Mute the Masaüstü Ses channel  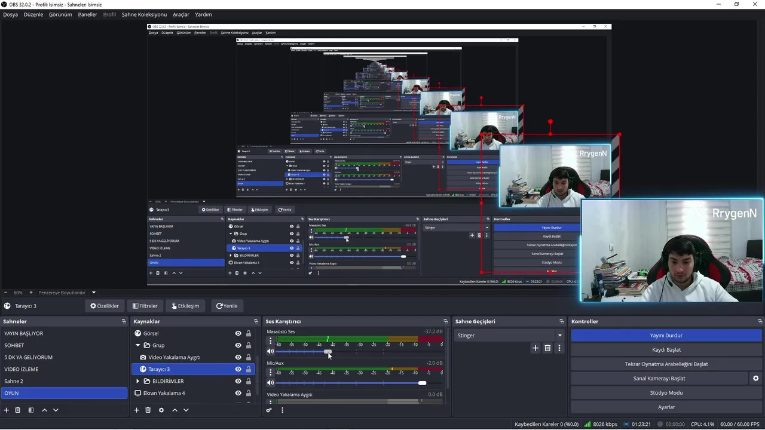click(271, 351)
